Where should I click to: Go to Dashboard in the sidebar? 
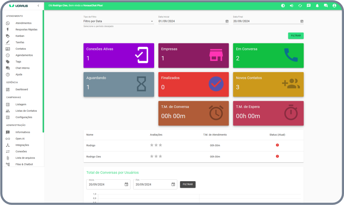22,90
